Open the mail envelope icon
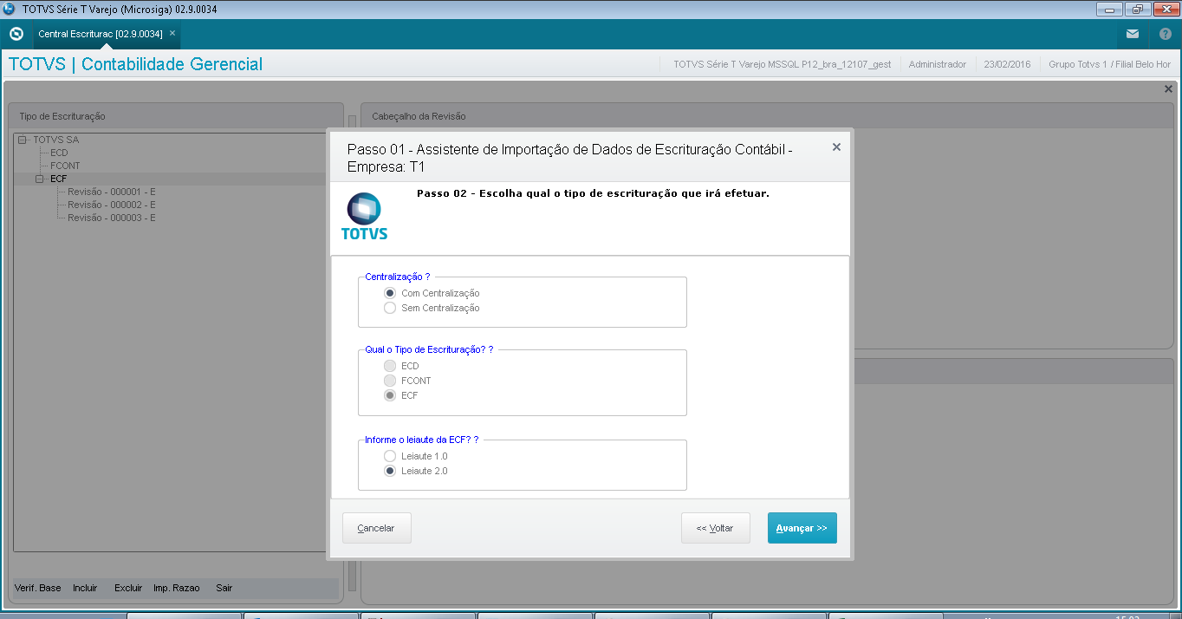 (1133, 34)
